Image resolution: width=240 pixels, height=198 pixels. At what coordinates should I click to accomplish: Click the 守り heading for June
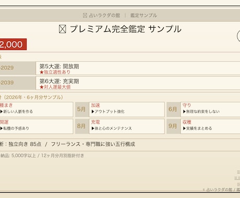(x=187, y=105)
